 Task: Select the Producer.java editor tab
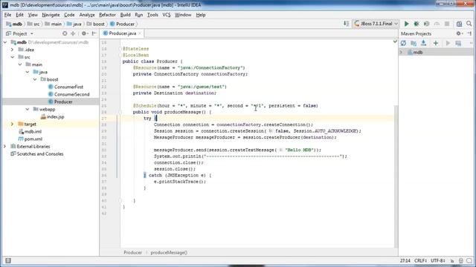tap(122, 33)
